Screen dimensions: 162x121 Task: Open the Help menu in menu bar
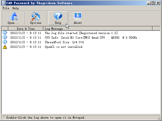point(15,8)
